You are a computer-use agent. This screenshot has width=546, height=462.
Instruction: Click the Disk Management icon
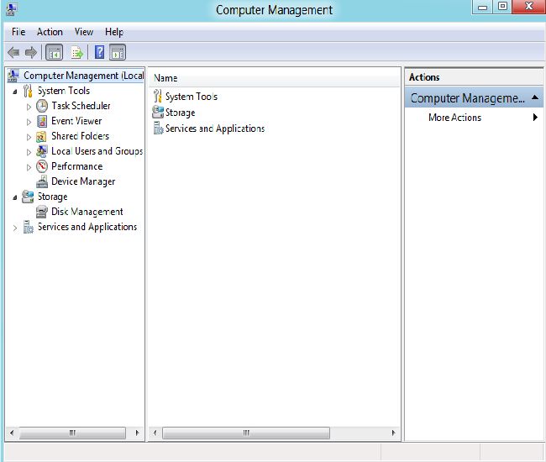pyautogui.click(x=42, y=212)
